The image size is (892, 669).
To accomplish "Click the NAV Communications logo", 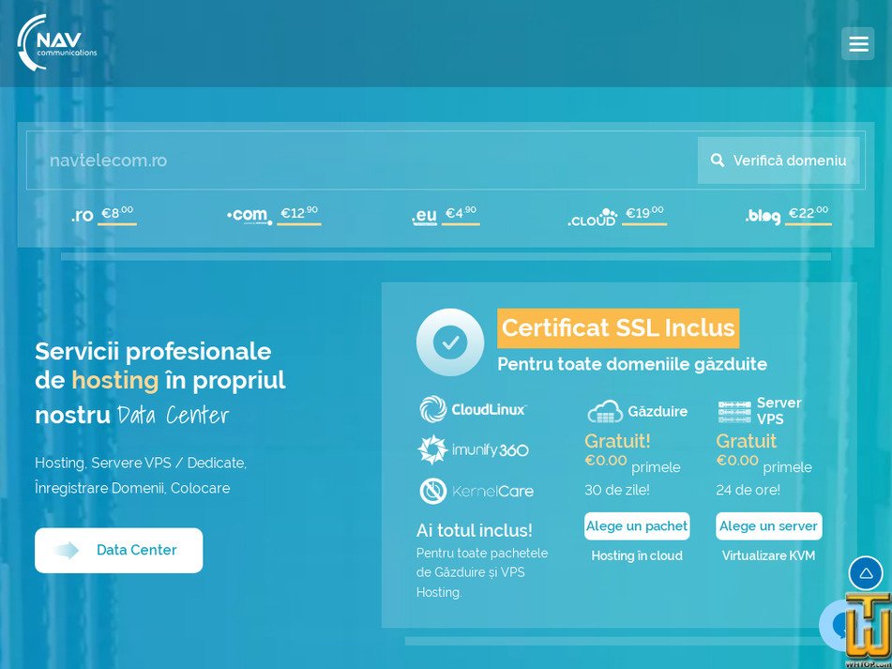I will pos(57,43).
